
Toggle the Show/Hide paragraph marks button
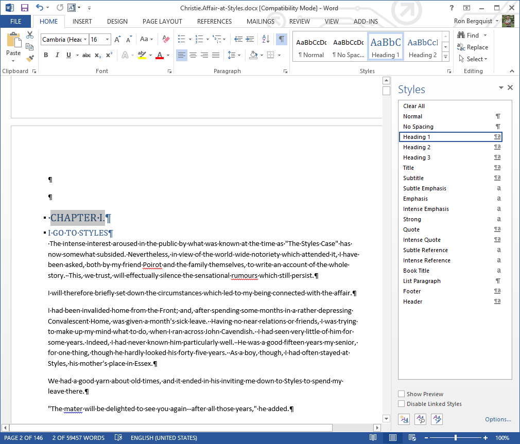click(x=282, y=39)
